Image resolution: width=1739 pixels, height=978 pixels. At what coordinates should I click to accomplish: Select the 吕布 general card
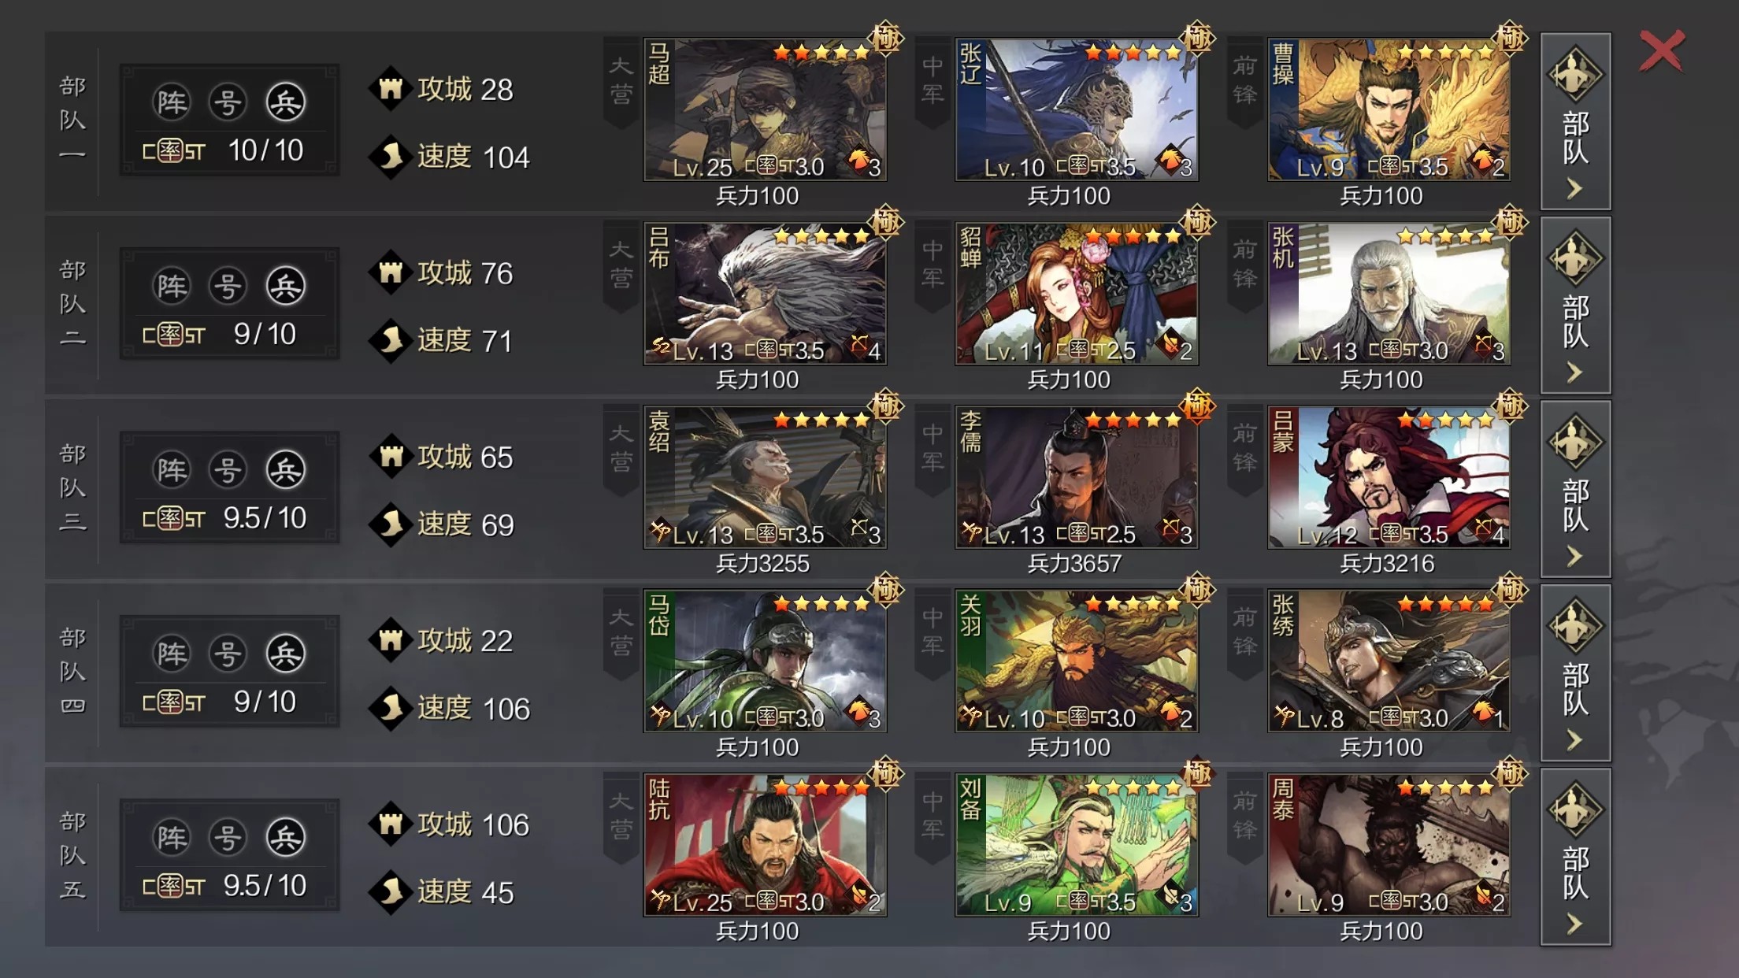tap(765, 294)
